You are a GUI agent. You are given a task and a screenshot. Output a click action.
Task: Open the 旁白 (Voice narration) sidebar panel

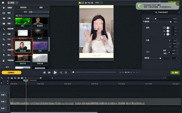pos(6,55)
